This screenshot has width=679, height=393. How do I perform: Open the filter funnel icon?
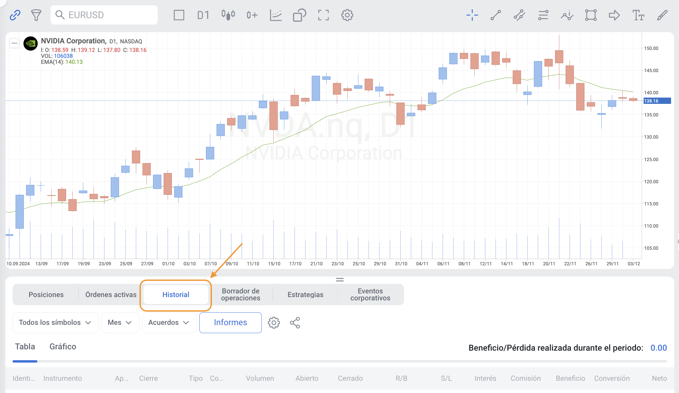(x=36, y=15)
